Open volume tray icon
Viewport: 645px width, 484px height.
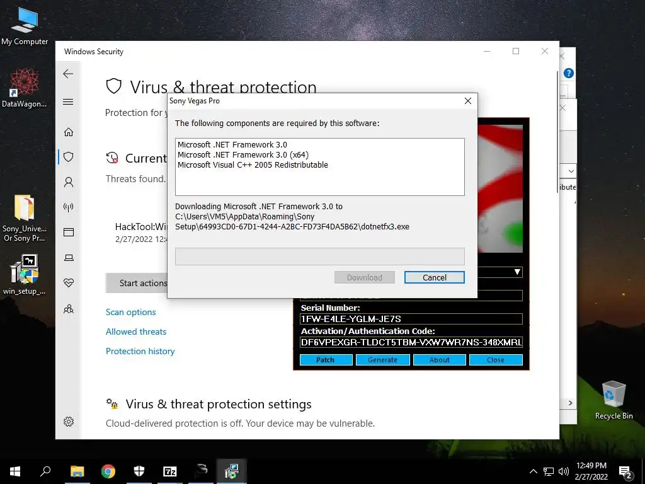tap(564, 471)
